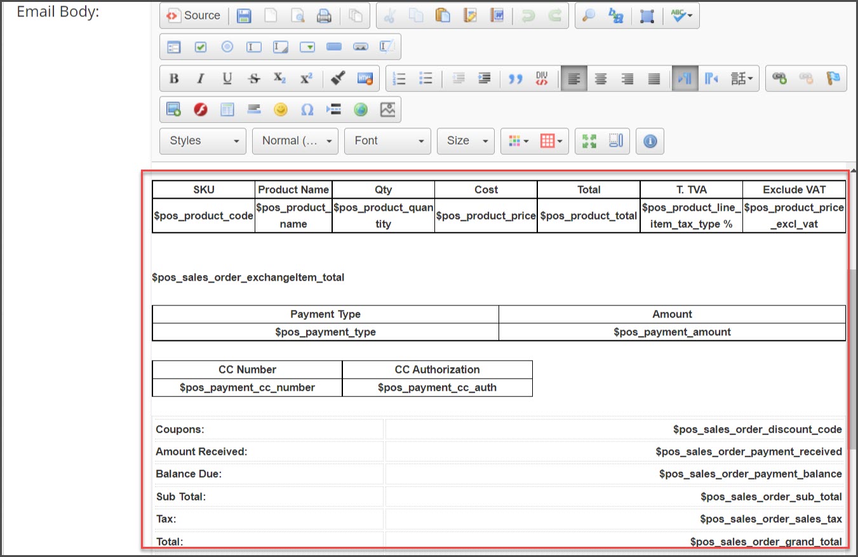The width and height of the screenshot is (858, 557).
Task: Open the Templates icon
Action: [x=356, y=16]
